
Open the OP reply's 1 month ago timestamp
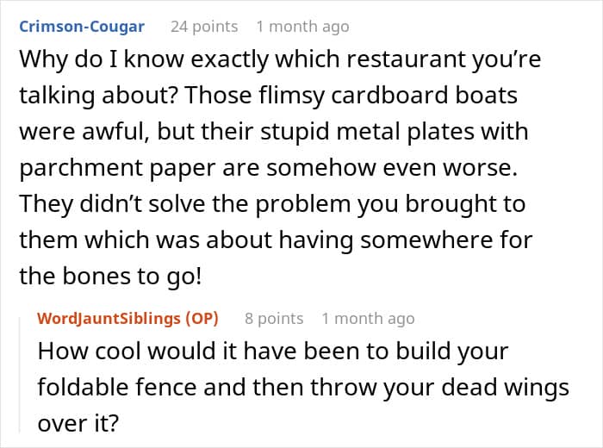click(x=368, y=319)
